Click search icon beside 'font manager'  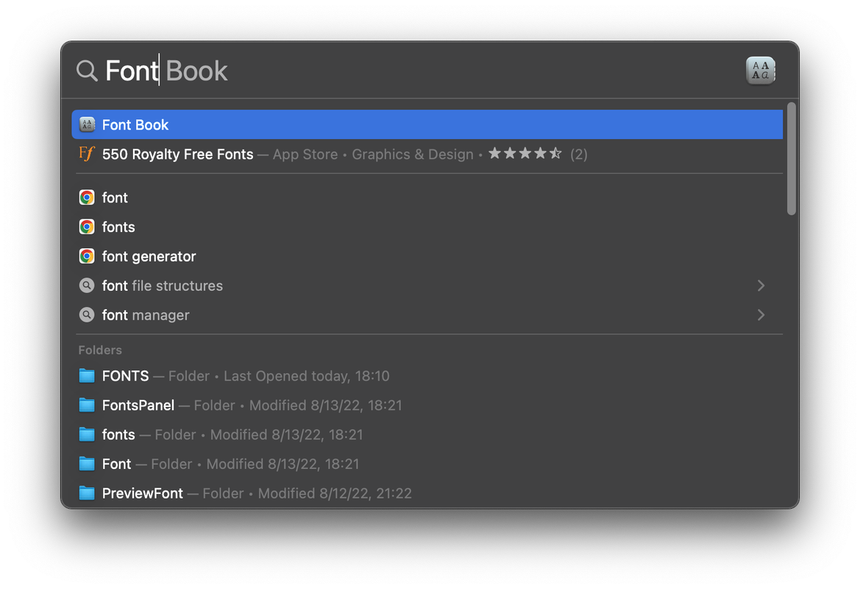(87, 315)
